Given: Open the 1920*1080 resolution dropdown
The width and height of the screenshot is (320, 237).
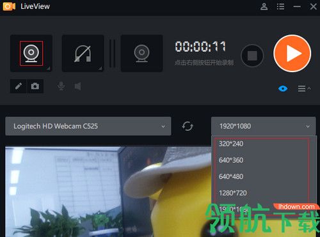Looking at the screenshot, I should pos(264,126).
